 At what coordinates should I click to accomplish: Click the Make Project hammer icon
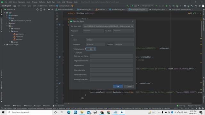click(127, 6)
